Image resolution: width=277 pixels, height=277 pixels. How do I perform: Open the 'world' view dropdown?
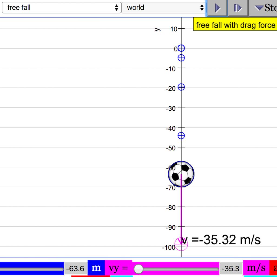164,8
